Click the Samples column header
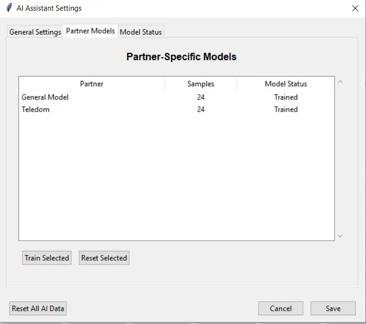Screen dimensions: 366x324 coord(201,84)
